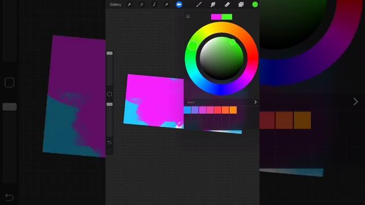
Task: Select the Eraser tool
Action: click(x=227, y=5)
